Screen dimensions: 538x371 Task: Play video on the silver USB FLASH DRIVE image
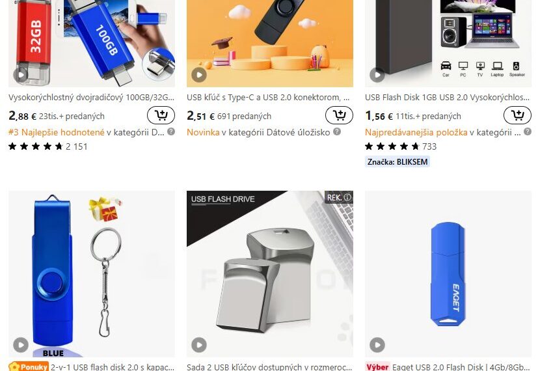click(x=199, y=344)
